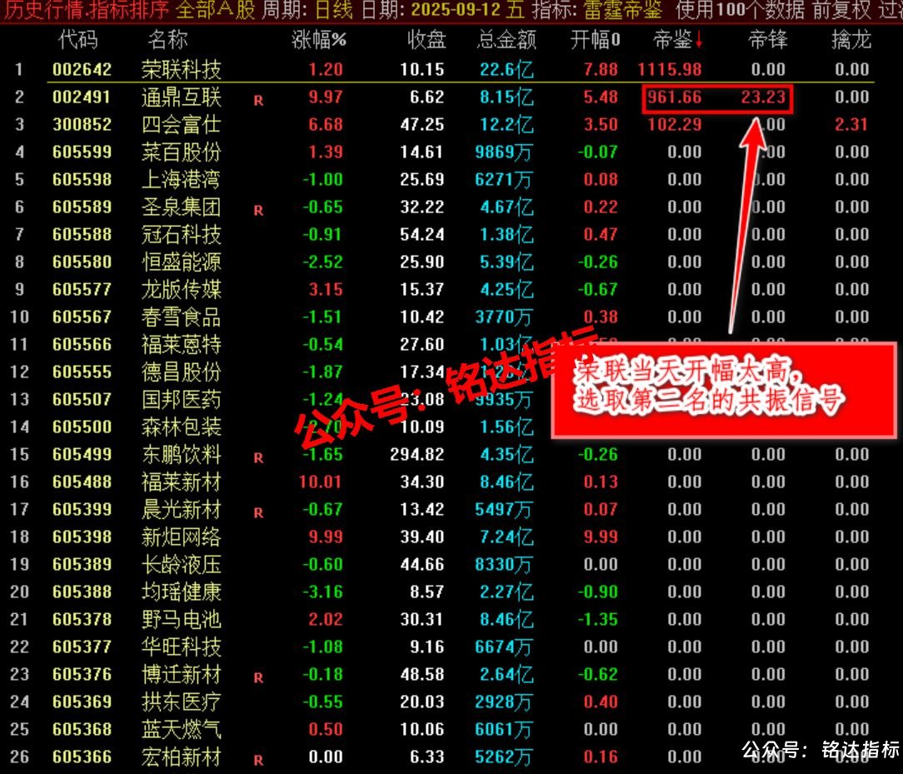
Task: Sort by the 总金额 column header
Action: click(506, 40)
